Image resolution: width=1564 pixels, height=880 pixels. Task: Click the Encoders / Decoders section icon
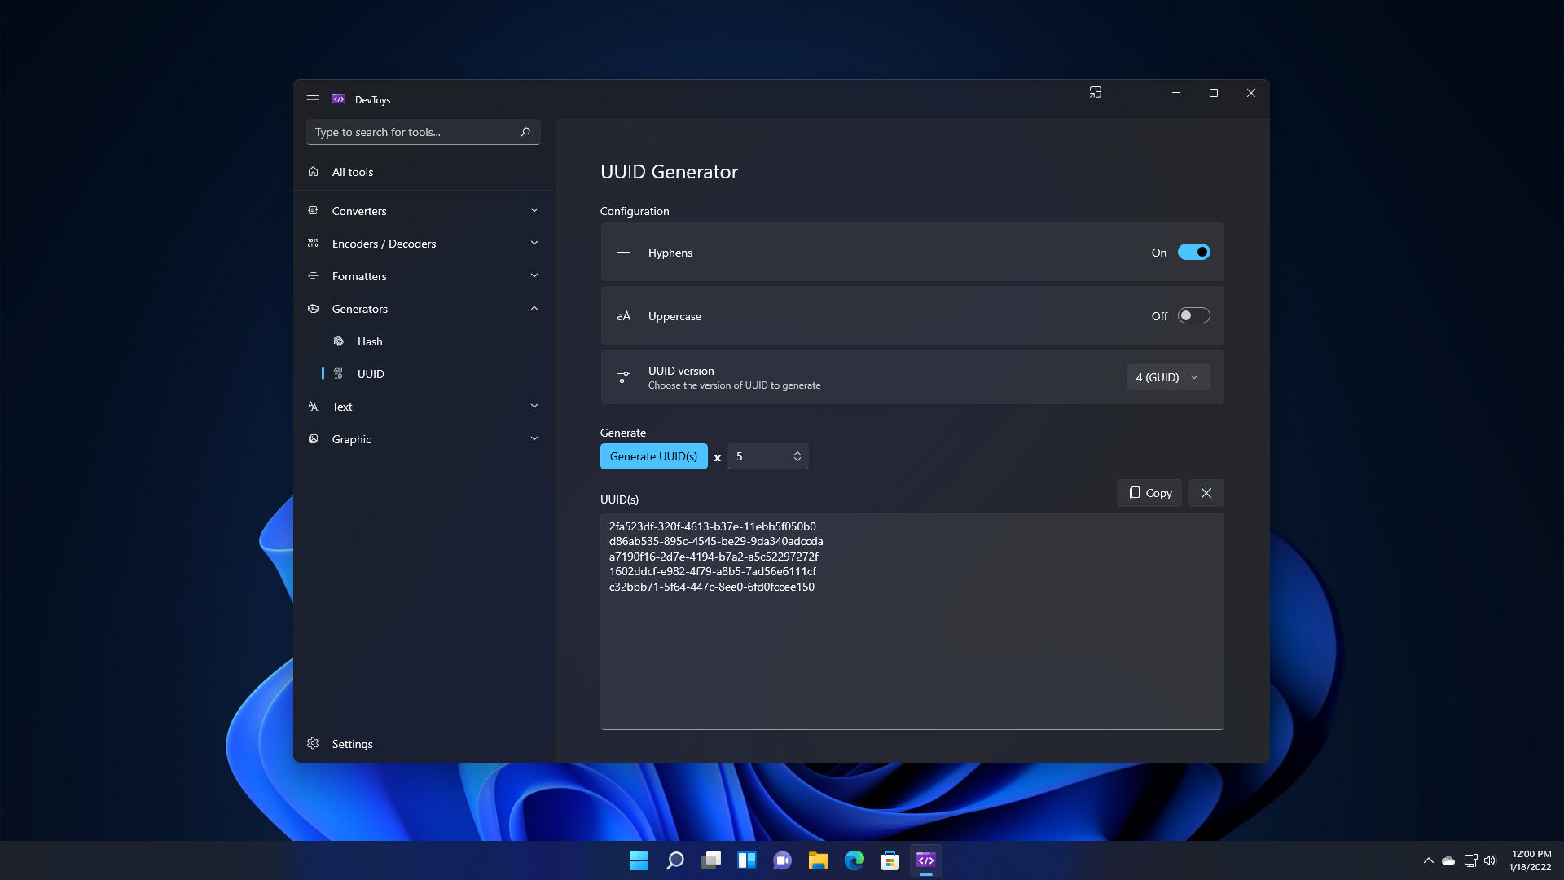pos(313,242)
